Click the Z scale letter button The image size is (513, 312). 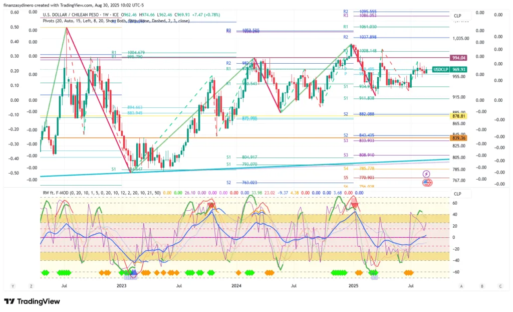(x=31, y=286)
